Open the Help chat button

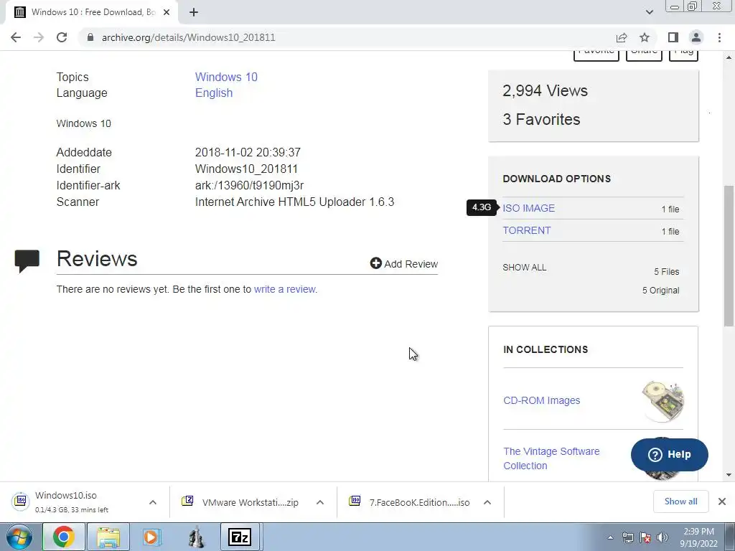click(670, 454)
